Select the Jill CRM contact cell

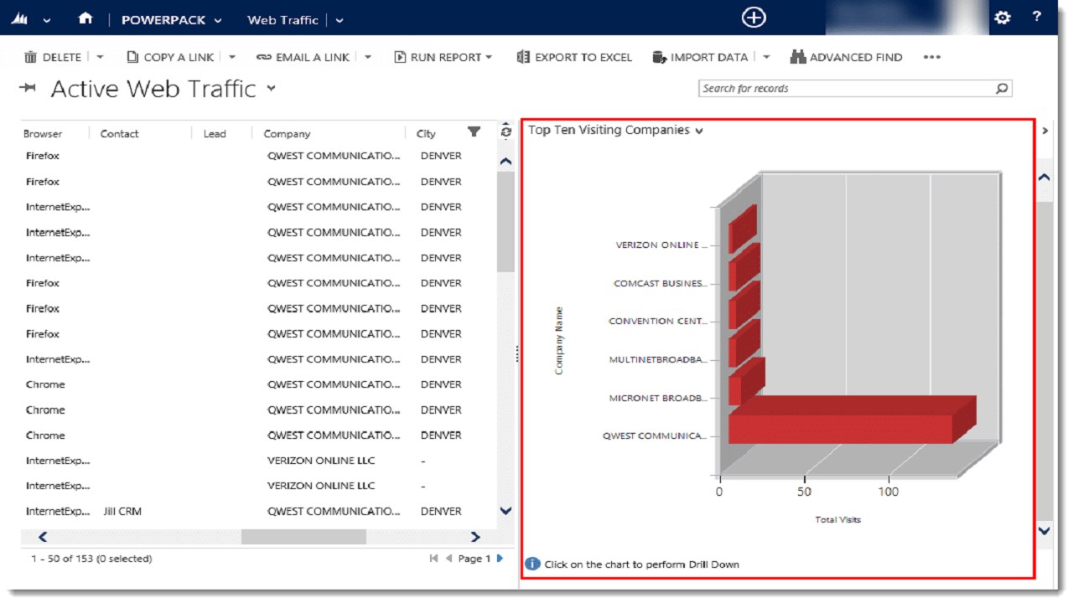[122, 511]
